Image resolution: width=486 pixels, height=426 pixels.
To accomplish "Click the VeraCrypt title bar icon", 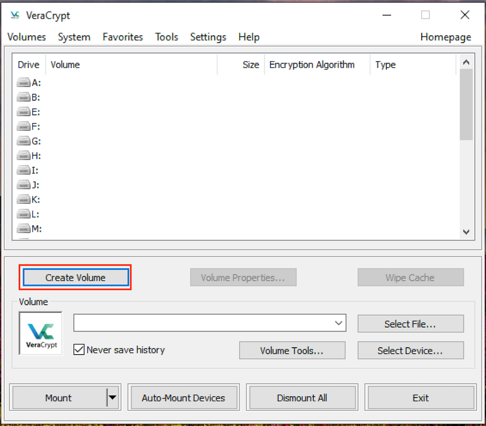I will coord(14,15).
